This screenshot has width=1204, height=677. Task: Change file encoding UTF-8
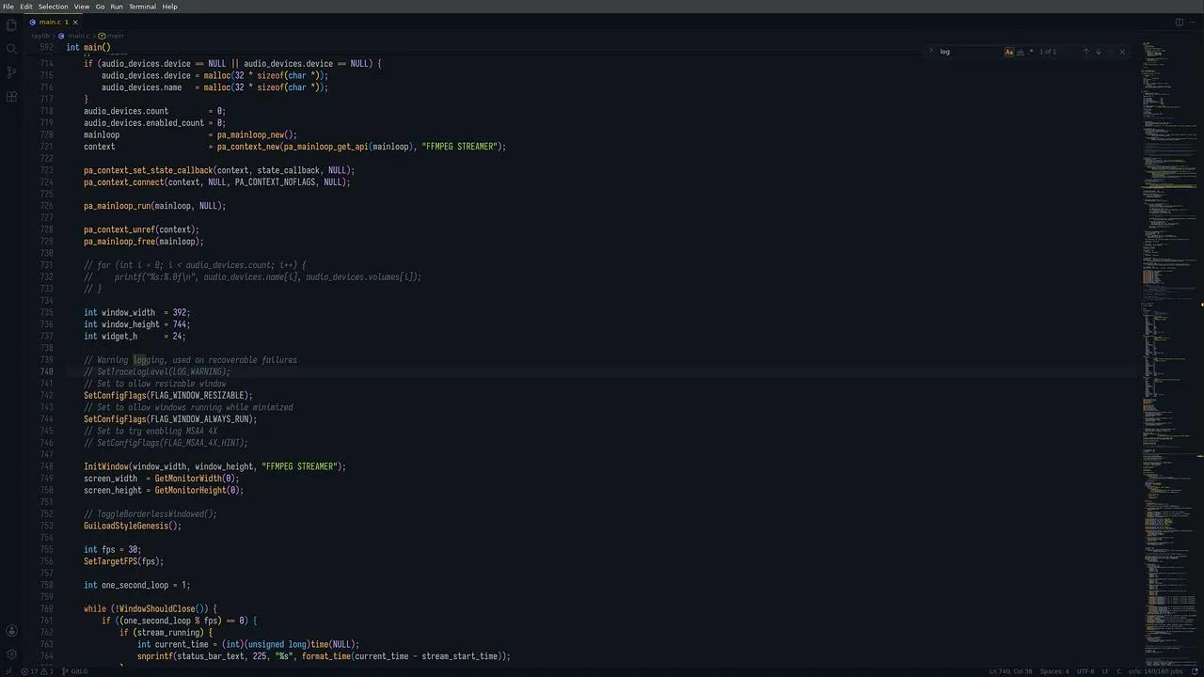(1085, 671)
